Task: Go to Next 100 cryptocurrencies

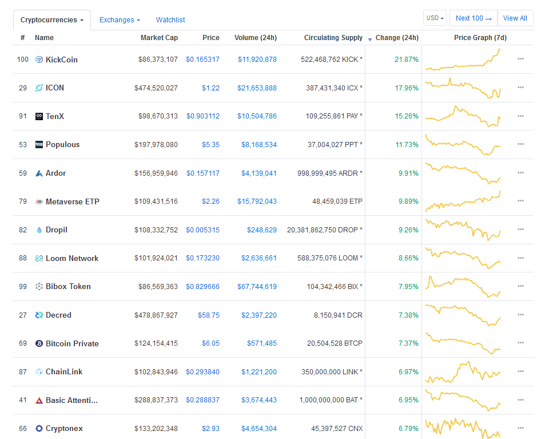Action: pos(474,18)
